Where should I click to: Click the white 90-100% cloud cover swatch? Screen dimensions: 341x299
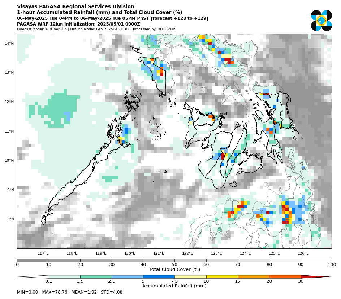tap(316, 260)
